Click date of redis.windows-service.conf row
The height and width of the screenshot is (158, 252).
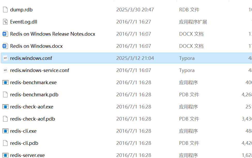pyautogui.click(x=134, y=70)
